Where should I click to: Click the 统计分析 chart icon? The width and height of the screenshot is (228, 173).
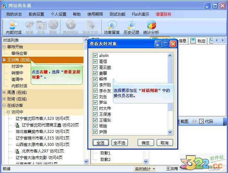coord(151,25)
